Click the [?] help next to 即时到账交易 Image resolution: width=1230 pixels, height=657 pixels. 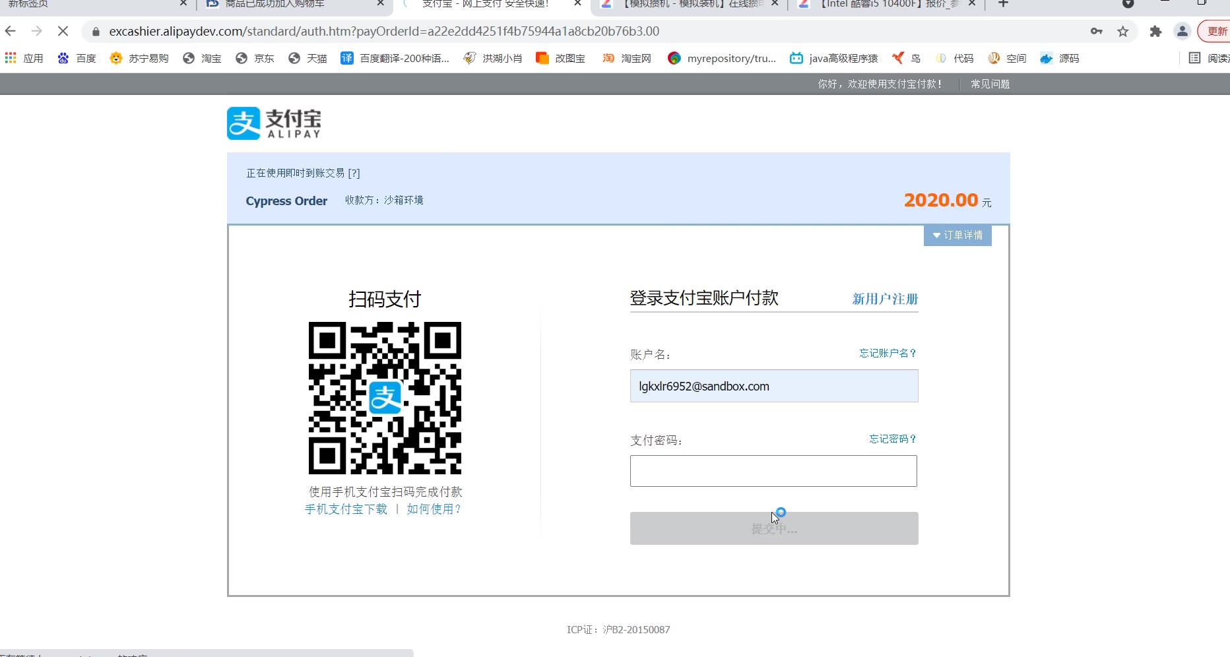coord(354,173)
